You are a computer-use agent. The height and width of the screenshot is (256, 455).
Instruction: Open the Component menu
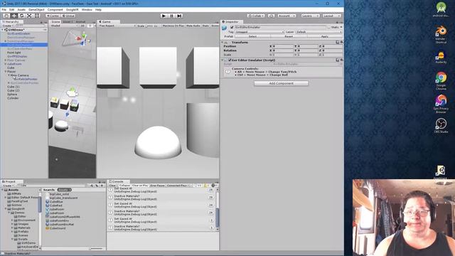coord(55,9)
